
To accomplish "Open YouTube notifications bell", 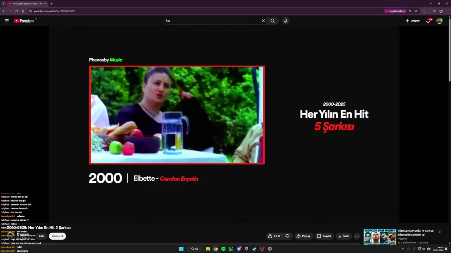I will (x=428, y=21).
